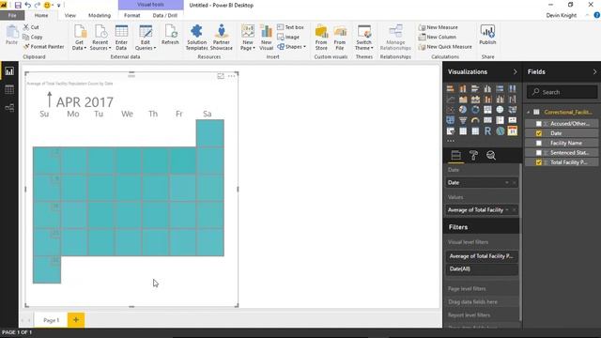The height and width of the screenshot is (338, 601).
Task: Uncheck the Total Facility P field checkbox
Action: (538, 162)
